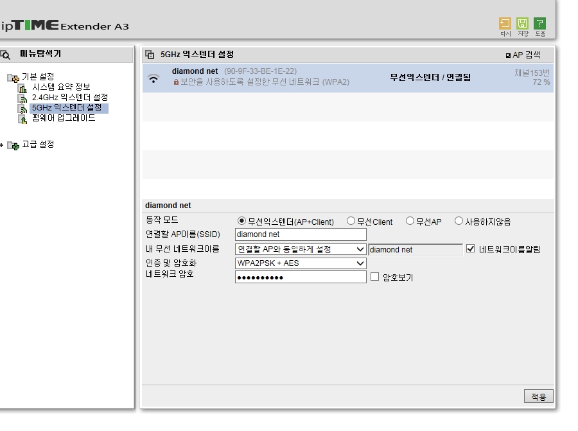Click the 시스템 요약 정보 chart icon
578x431 pixels.
coord(23,88)
